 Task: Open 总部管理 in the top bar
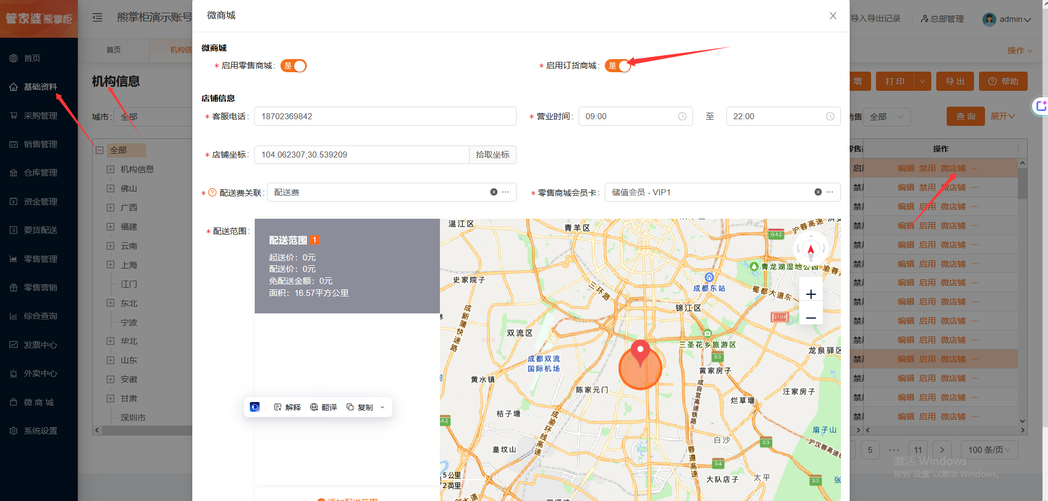pyautogui.click(x=942, y=19)
